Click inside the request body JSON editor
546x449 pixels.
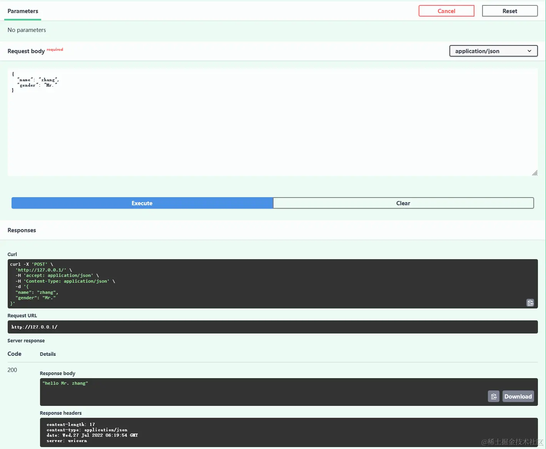pos(272,122)
